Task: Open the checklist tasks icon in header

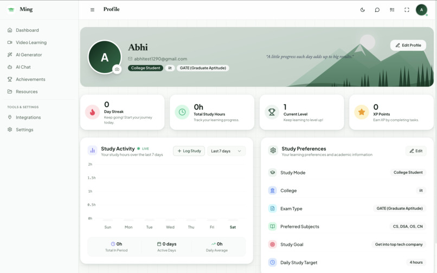Action: (x=392, y=10)
